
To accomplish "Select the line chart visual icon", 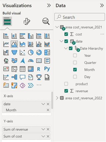I will pyautogui.click(x=6, y=44).
